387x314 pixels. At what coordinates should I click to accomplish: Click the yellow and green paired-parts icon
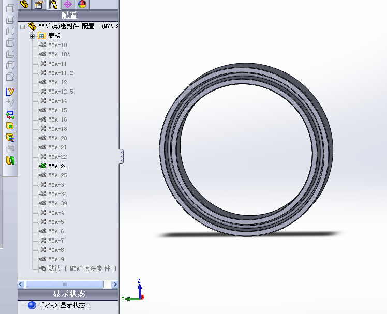click(10, 160)
